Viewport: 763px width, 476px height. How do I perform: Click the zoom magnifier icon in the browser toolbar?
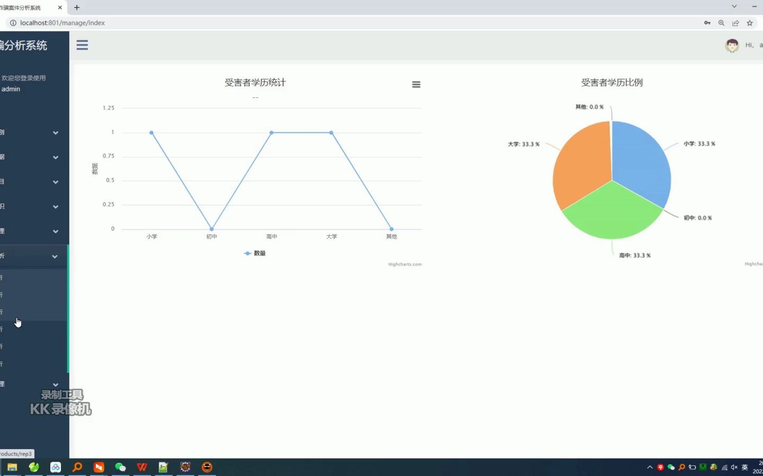pyautogui.click(x=722, y=23)
